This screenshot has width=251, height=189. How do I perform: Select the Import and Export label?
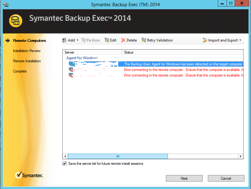point(223,40)
